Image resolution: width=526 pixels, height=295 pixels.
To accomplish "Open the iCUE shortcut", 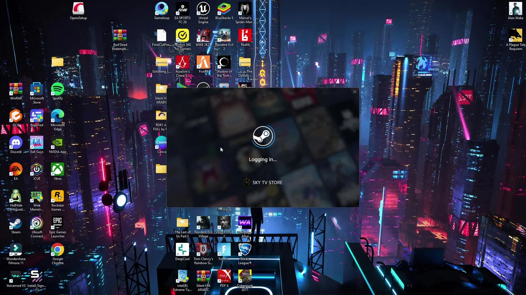I will pos(37,171).
